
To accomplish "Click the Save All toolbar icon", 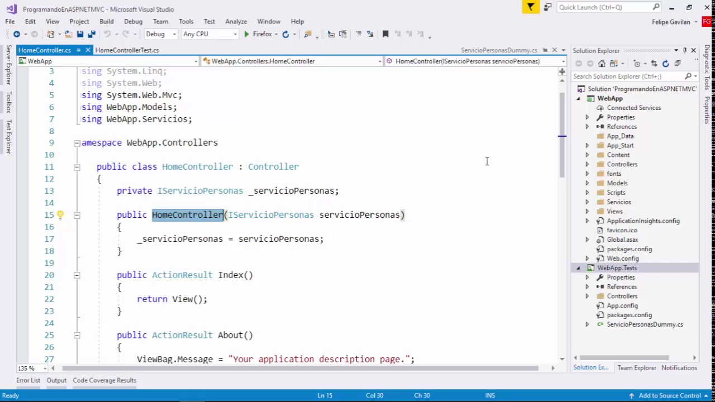I will [91, 34].
